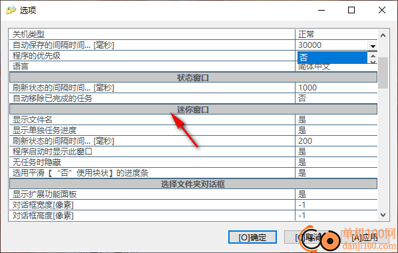Select the 关机类型 row label
398x253 pixels.
(x=29, y=35)
